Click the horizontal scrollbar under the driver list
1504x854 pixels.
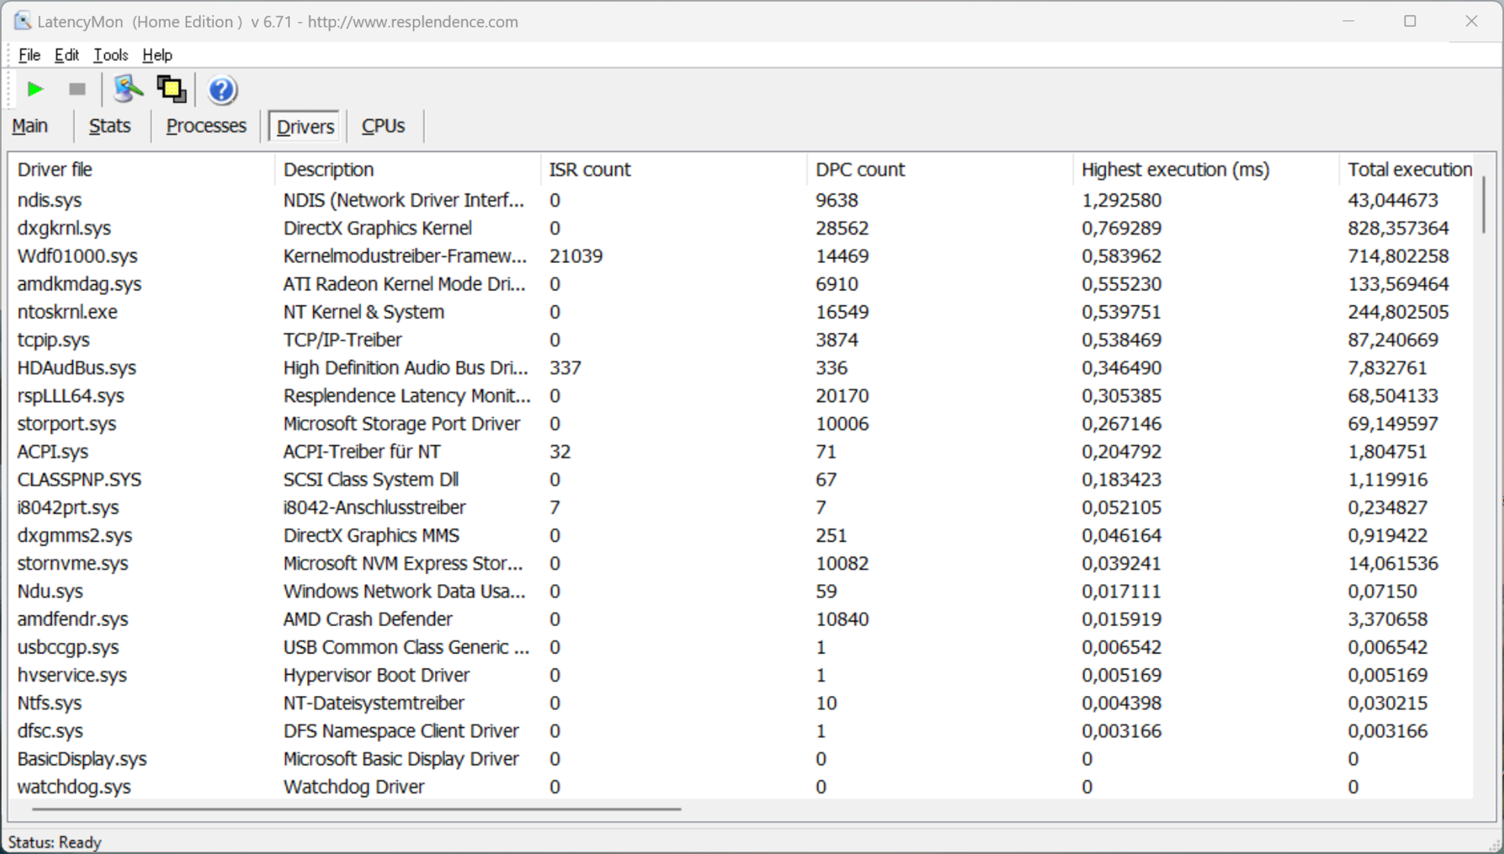coord(356,809)
